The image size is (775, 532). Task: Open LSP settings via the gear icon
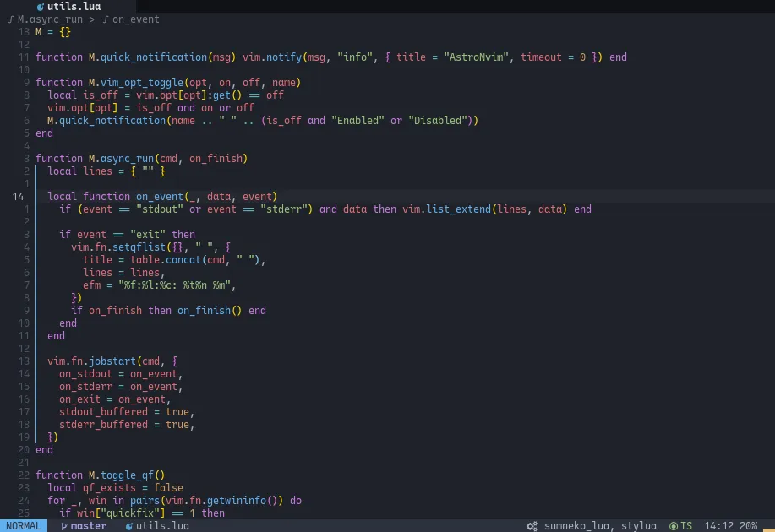[532, 525]
